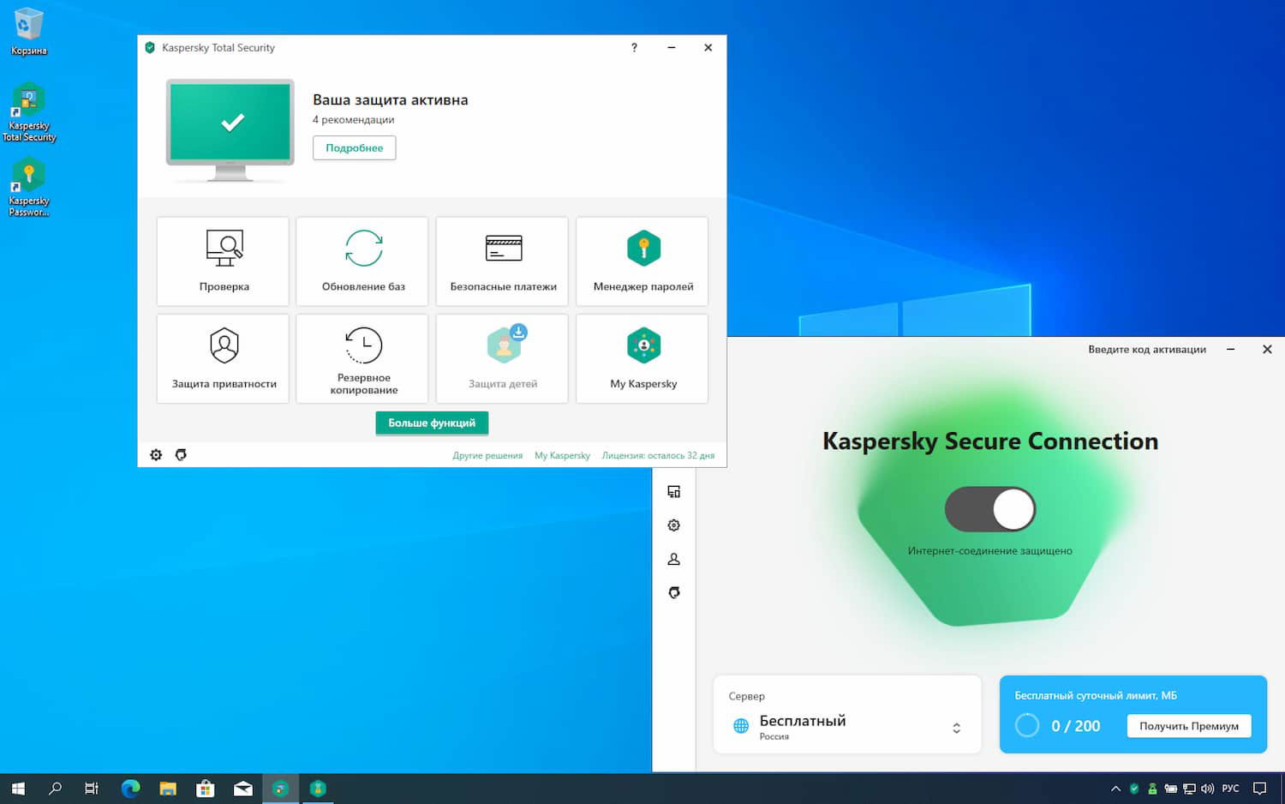Click the Подробнее button
This screenshot has width=1285, height=804.
coord(354,148)
